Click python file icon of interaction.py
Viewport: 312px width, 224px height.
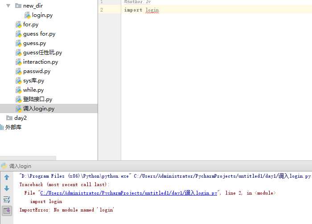pos(19,62)
